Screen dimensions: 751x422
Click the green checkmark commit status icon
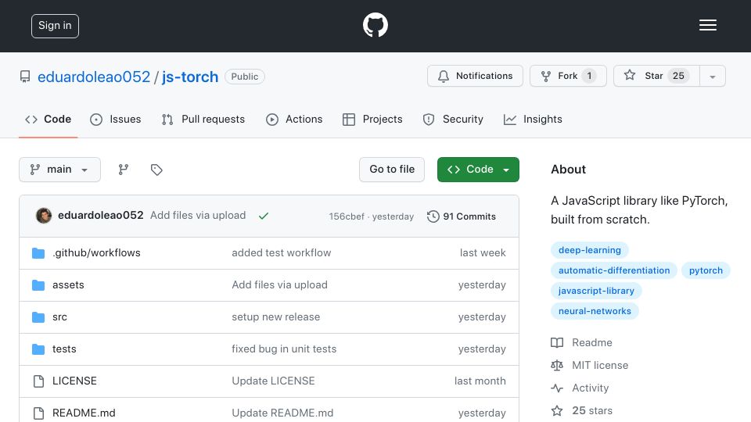pyautogui.click(x=264, y=216)
